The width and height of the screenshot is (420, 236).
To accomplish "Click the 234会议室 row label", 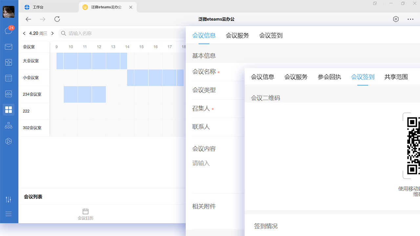I will tap(32, 94).
